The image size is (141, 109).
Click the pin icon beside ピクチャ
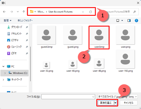(x=27, y=40)
